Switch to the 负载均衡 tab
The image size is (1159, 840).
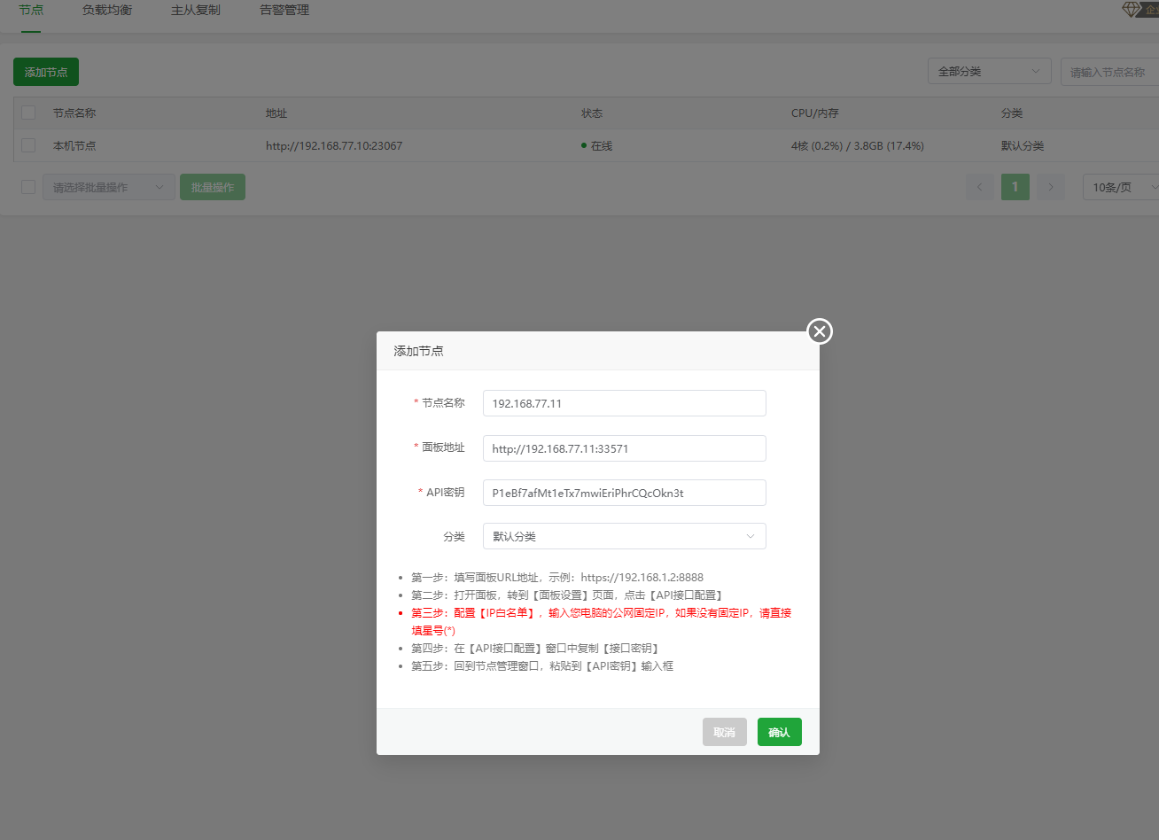pos(106,11)
